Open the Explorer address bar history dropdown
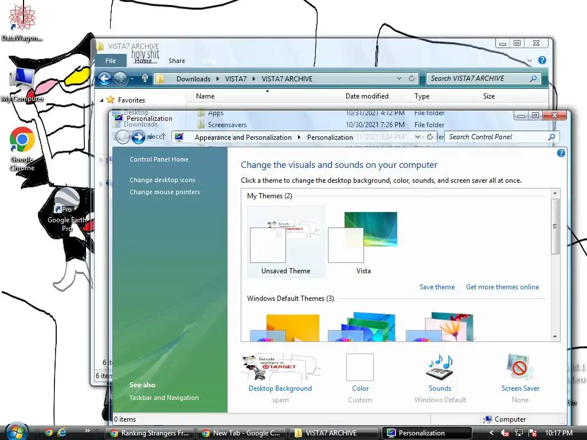Screen dimensions: 587x440 (x=399, y=78)
